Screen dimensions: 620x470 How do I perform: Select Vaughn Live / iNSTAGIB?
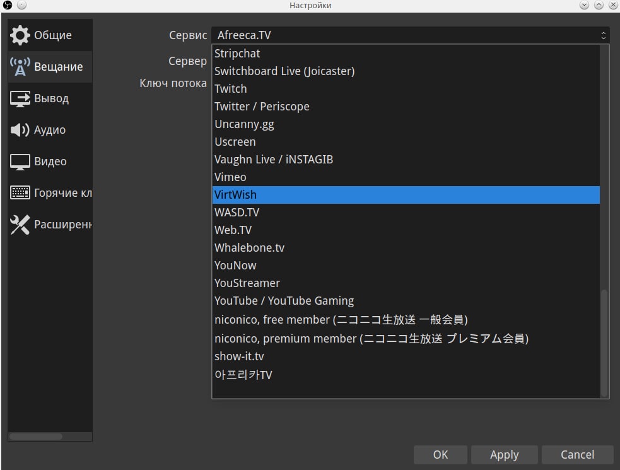coord(406,160)
